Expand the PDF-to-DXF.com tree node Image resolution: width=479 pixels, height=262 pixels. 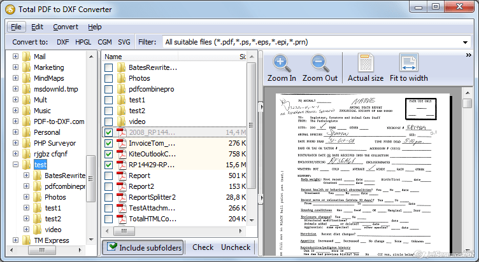(x=15, y=121)
